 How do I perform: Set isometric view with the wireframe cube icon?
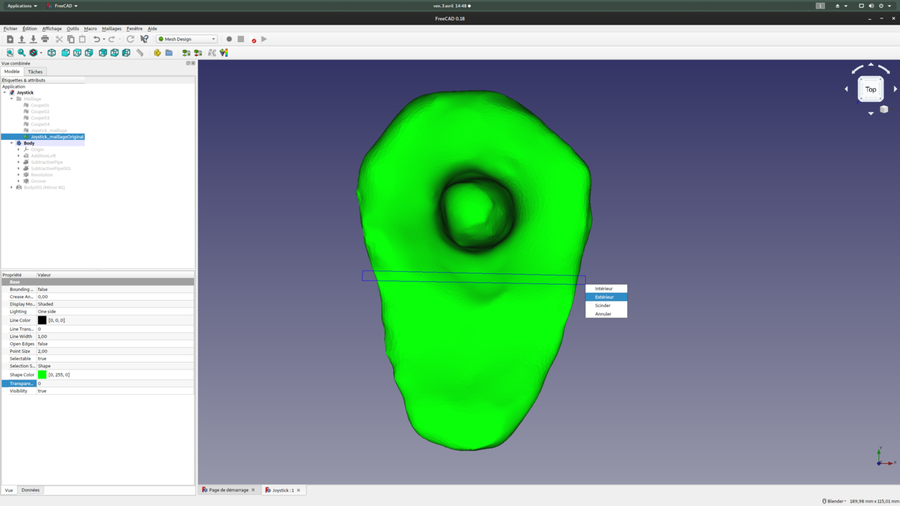pyautogui.click(x=51, y=53)
